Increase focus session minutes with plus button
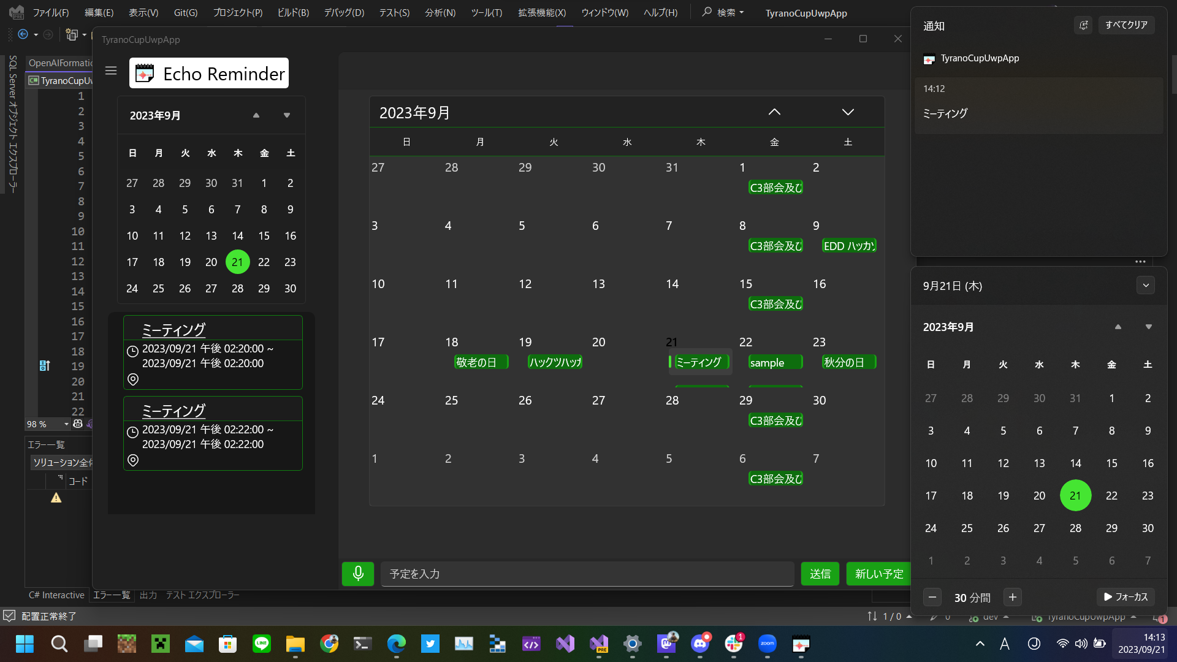The width and height of the screenshot is (1177, 662). pyautogui.click(x=1012, y=597)
